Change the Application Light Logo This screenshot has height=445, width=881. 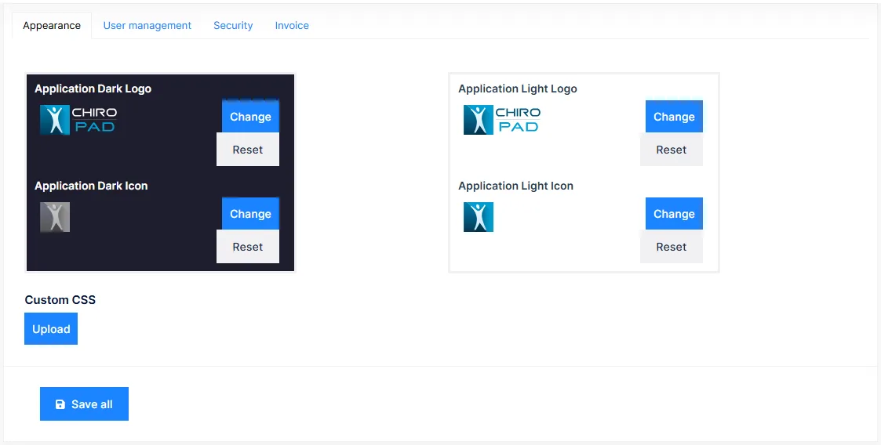click(x=674, y=117)
